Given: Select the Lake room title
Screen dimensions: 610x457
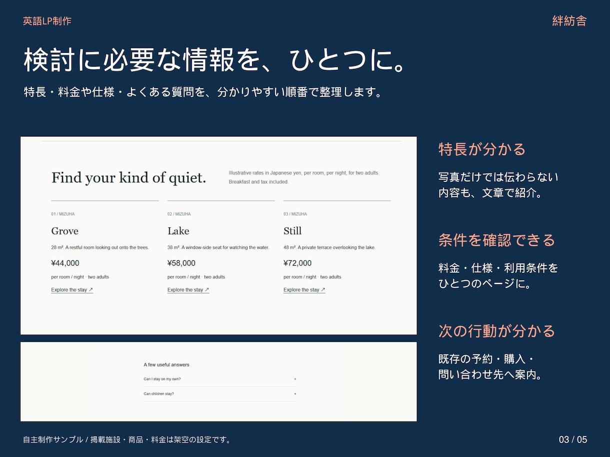Looking at the screenshot, I should tap(178, 231).
